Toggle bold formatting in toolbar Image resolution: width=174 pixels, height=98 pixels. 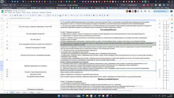pyautogui.click(x=53, y=15)
